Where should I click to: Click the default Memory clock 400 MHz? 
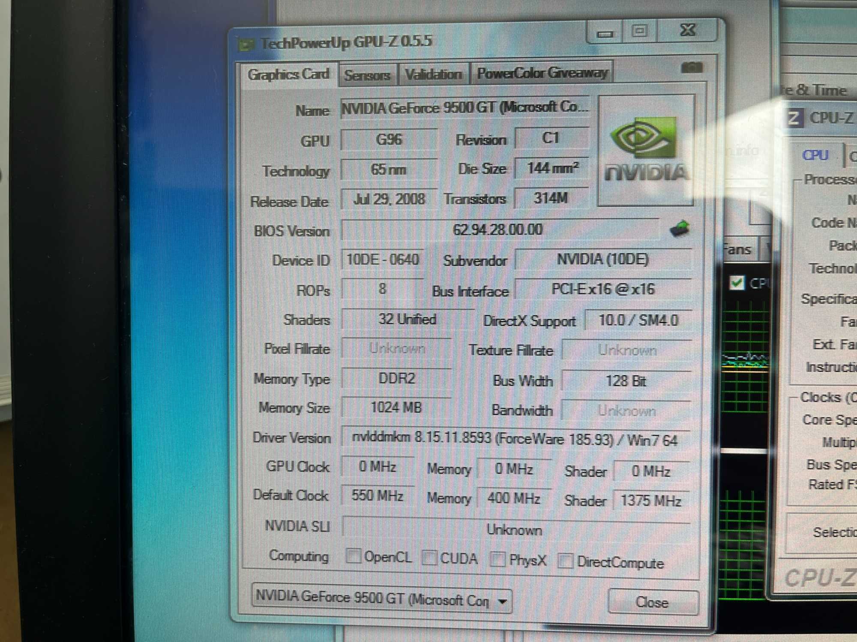coord(514,499)
